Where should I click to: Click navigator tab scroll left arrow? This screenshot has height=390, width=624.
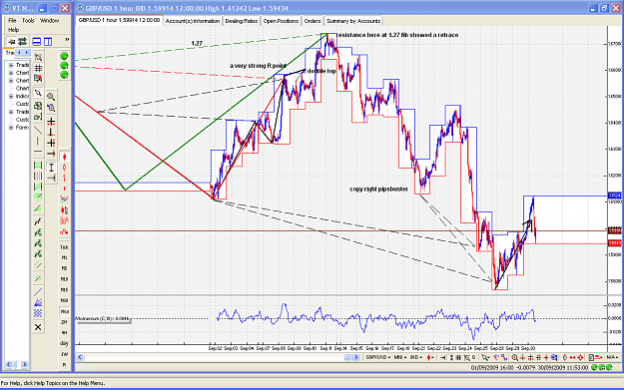pos(19,53)
